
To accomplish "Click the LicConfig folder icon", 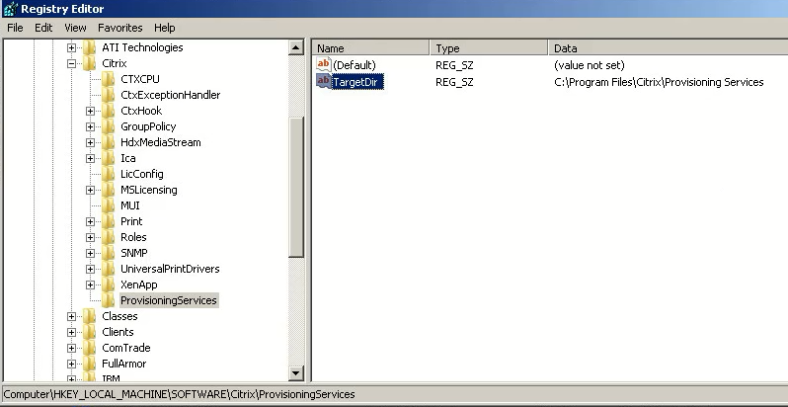I will click(x=109, y=174).
